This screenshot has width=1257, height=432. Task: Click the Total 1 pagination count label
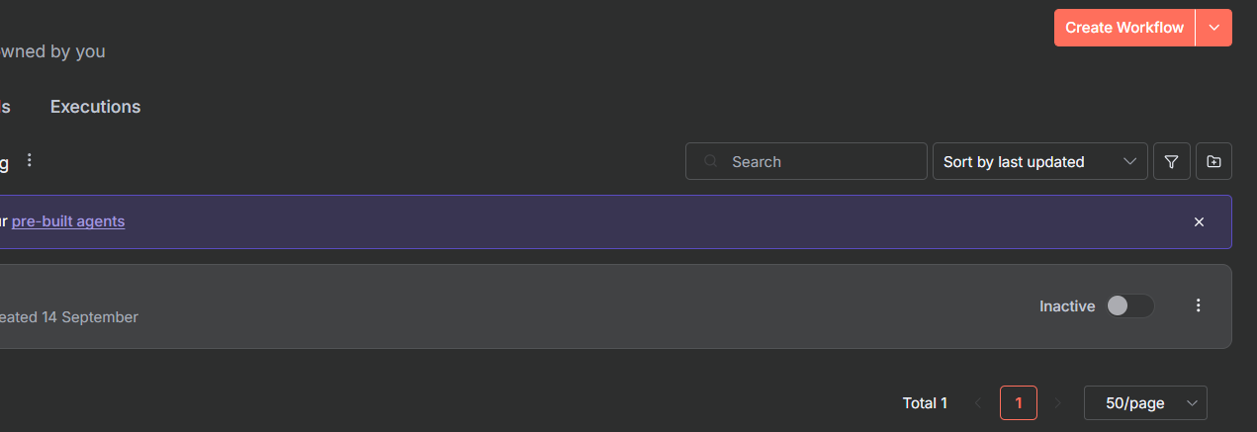pyautogui.click(x=925, y=403)
